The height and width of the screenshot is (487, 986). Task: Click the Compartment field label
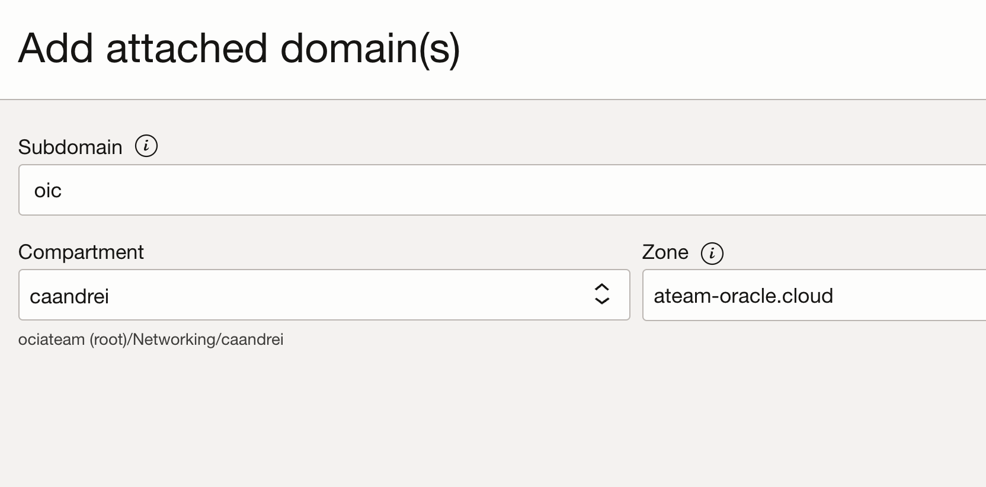[81, 252]
